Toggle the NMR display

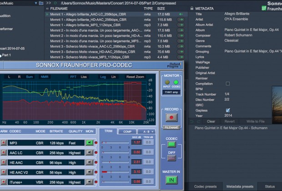point(45,77)
